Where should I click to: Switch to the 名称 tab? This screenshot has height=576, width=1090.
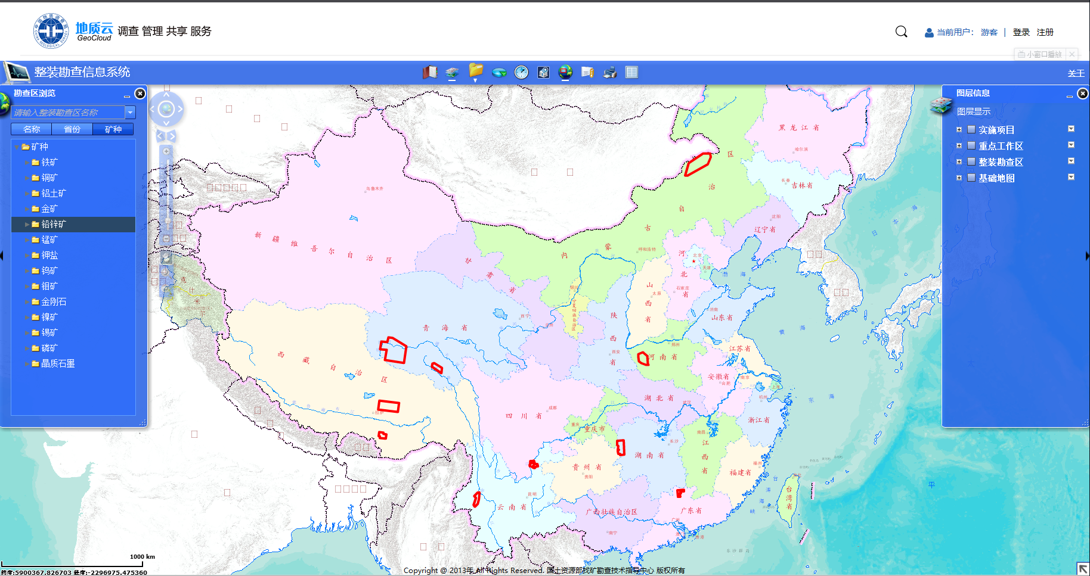[x=32, y=129]
